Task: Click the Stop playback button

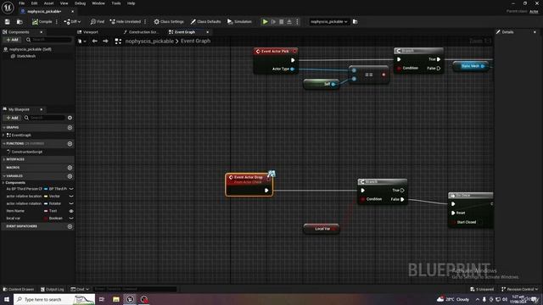Action: click(x=282, y=22)
